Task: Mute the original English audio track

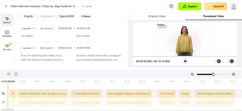Action: point(3,102)
